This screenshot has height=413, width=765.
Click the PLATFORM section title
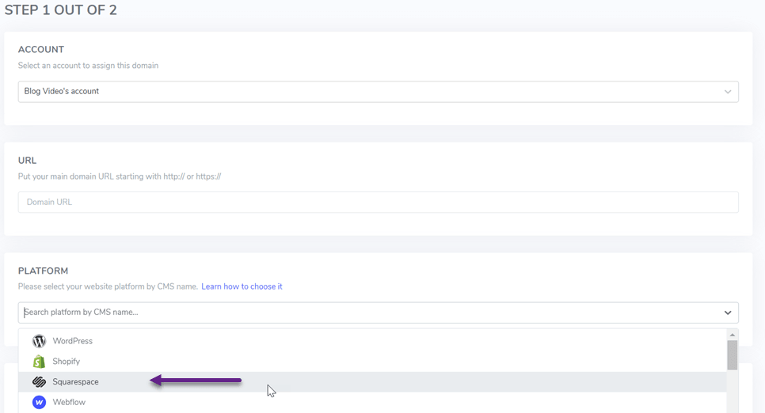tap(43, 271)
